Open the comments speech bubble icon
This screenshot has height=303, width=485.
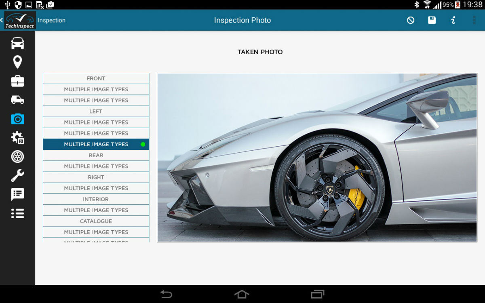click(x=17, y=194)
